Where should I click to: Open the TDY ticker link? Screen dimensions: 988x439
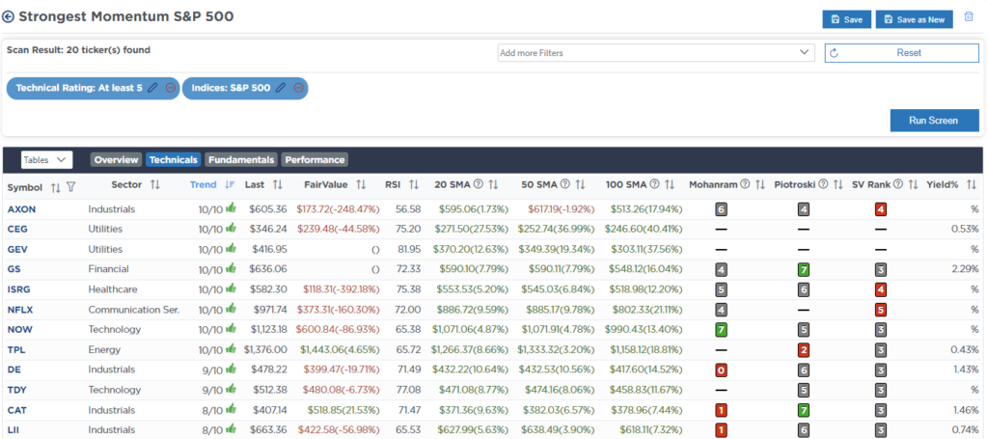tap(16, 390)
